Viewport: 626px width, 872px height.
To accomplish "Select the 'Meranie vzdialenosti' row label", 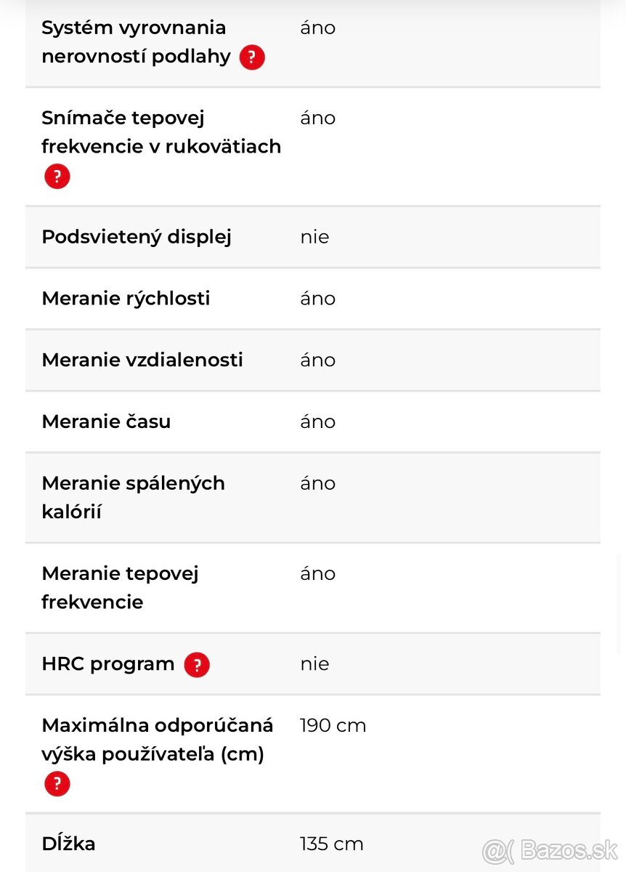I will tap(142, 360).
